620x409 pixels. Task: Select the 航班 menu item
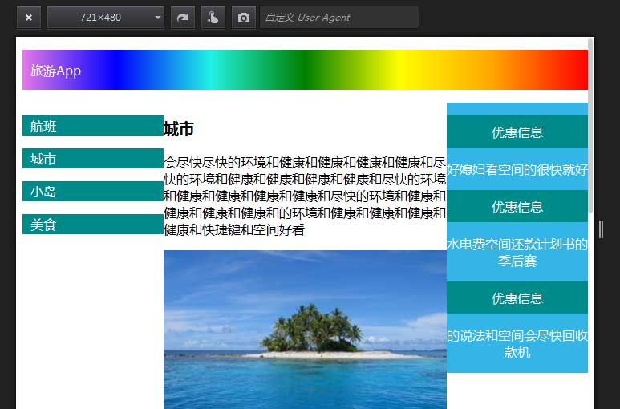coord(93,126)
